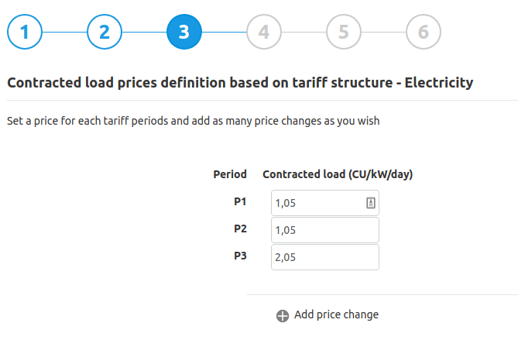Focus the P2 price field showing 1,05
The image size is (518, 347).
[325, 230]
